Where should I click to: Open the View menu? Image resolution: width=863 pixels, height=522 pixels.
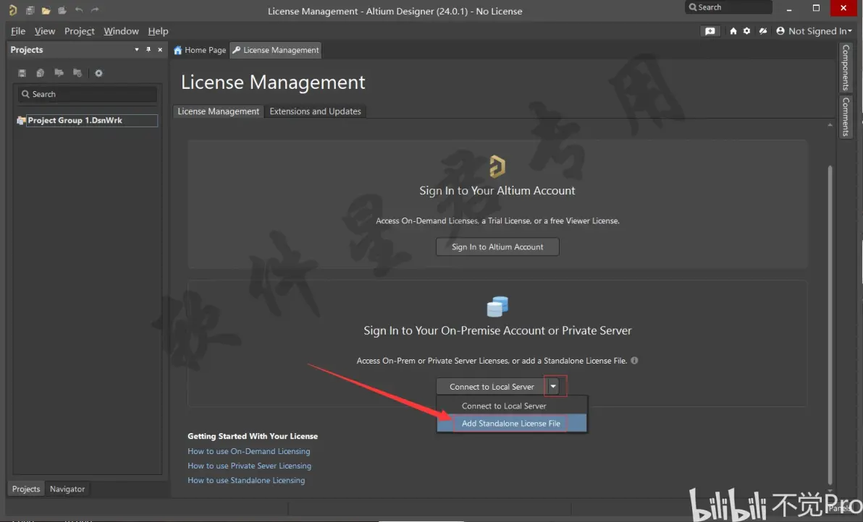45,31
